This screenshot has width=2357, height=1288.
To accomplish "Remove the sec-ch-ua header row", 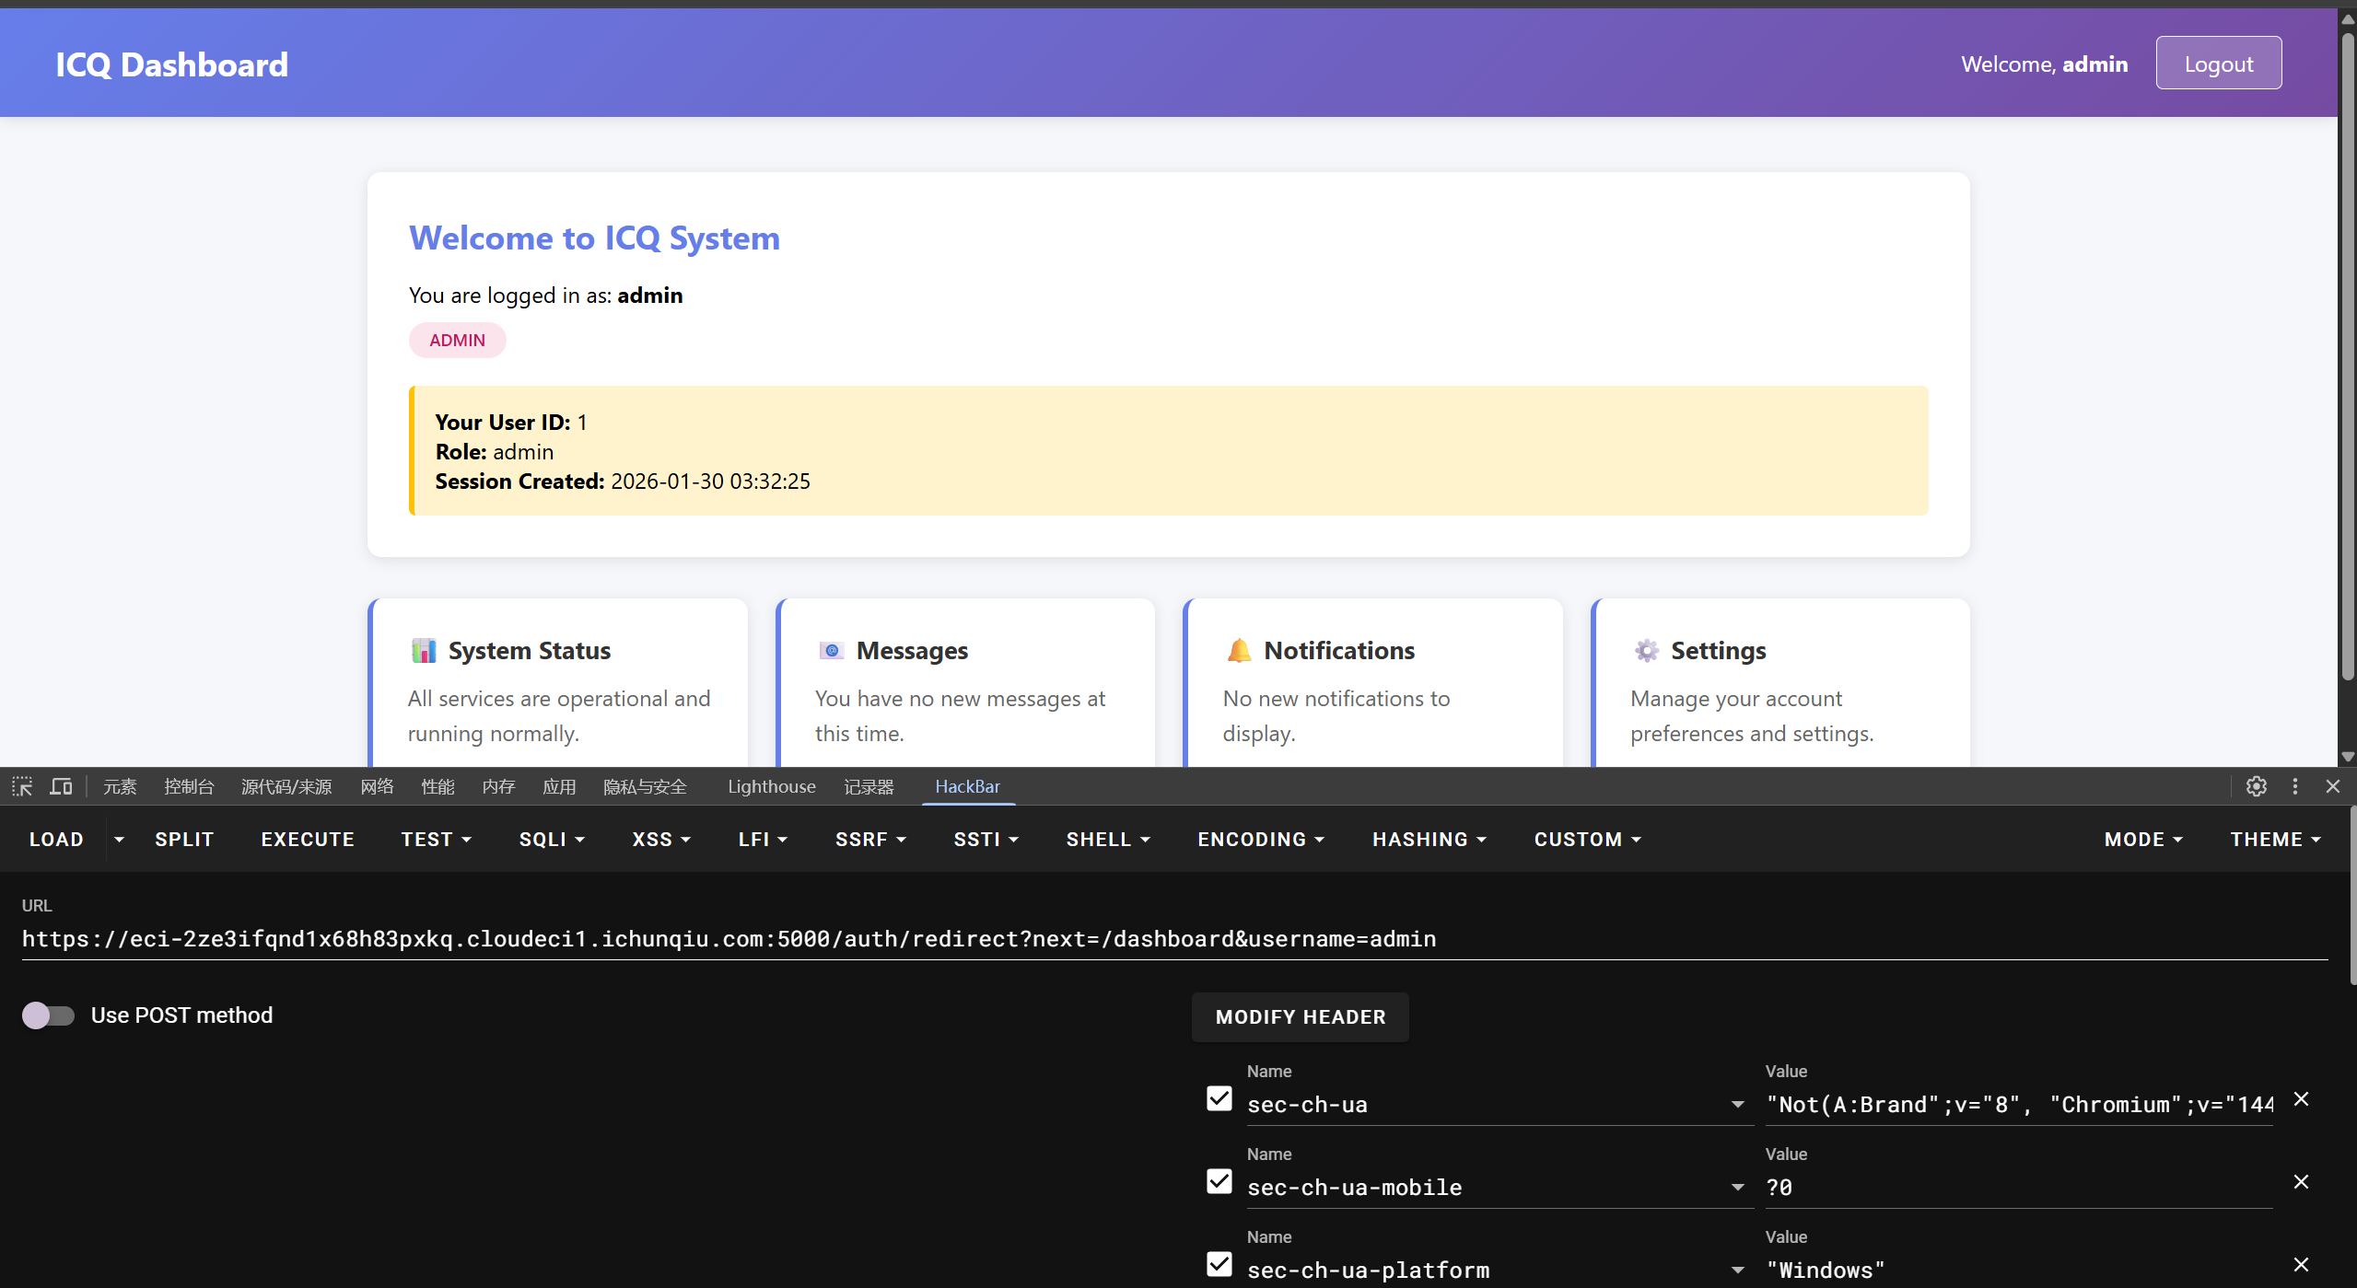I will (x=2301, y=1098).
